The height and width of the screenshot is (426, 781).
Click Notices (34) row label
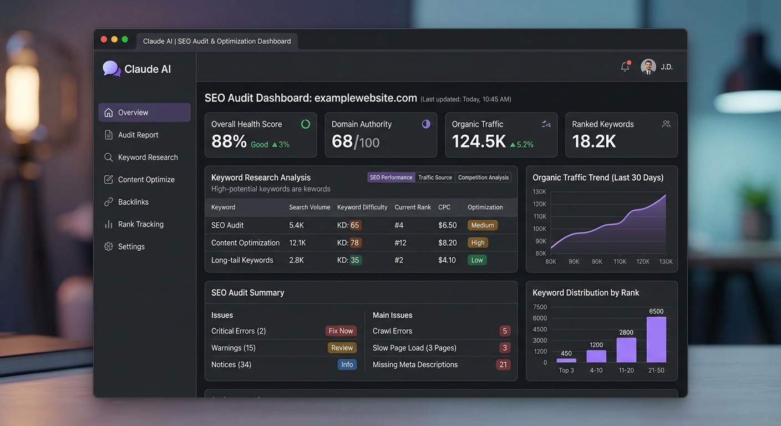[231, 364]
